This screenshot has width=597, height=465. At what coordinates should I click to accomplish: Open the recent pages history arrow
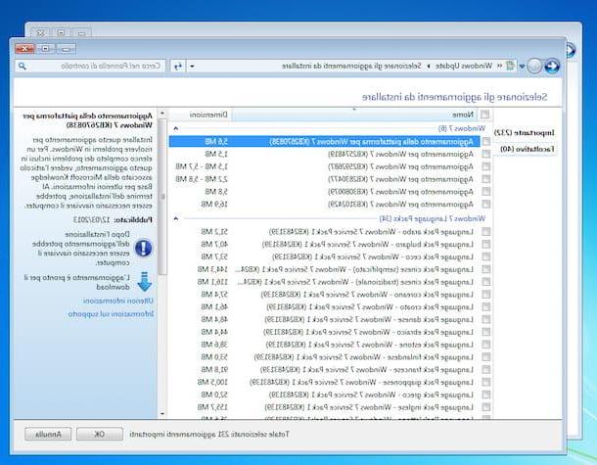click(x=523, y=67)
